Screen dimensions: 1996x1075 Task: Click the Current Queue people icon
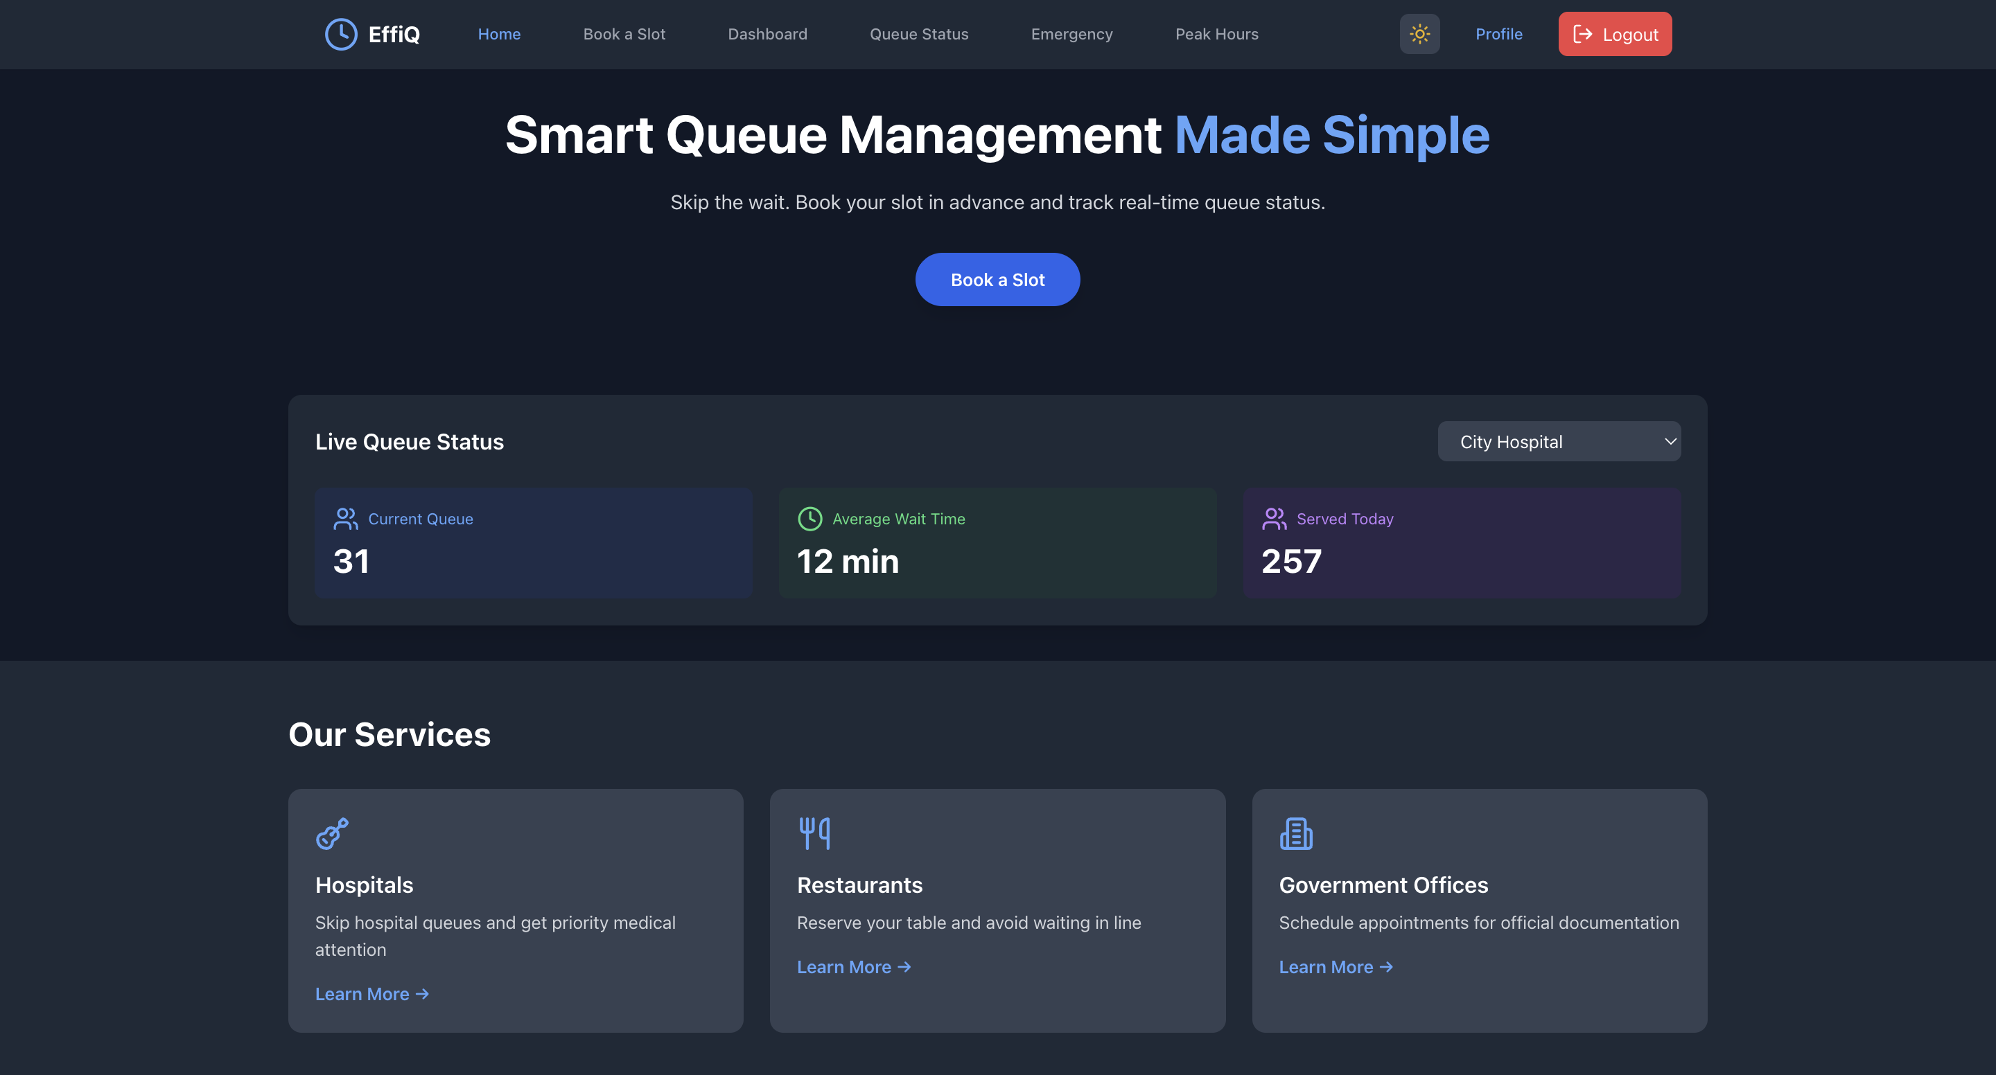point(346,518)
